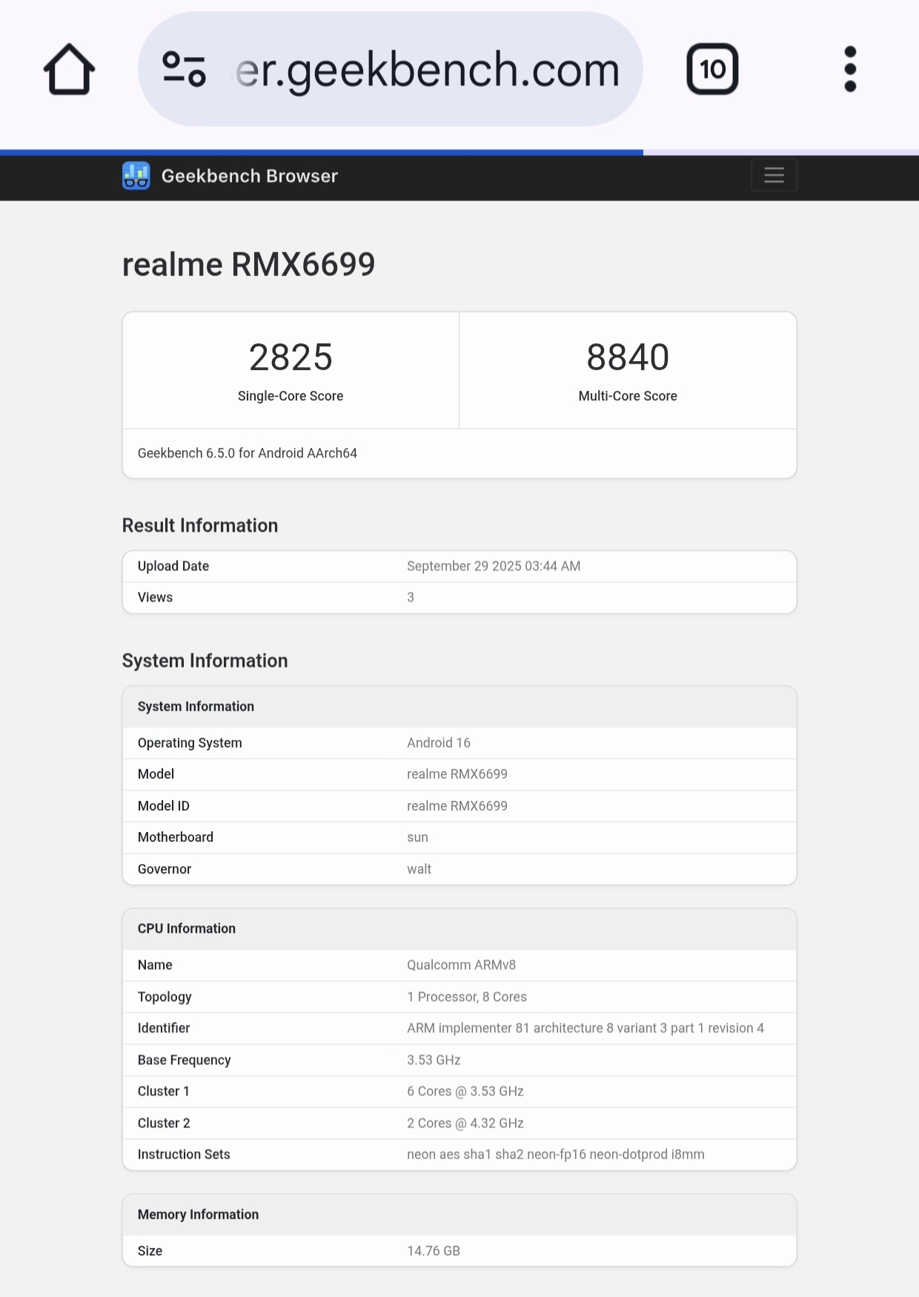Click the Geekbench logo icon
This screenshot has height=1297, width=919.
coord(136,176)
